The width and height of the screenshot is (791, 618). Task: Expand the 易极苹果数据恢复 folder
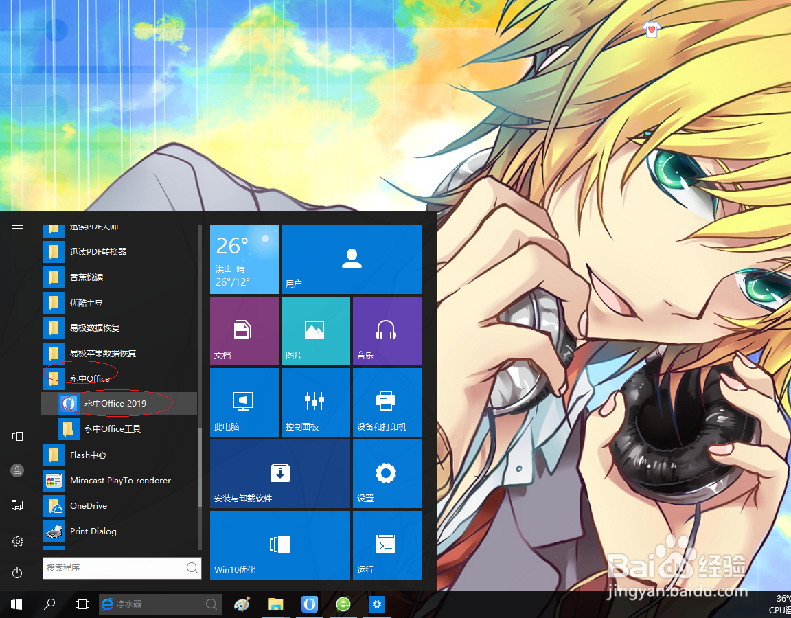(x=119, y=353)
